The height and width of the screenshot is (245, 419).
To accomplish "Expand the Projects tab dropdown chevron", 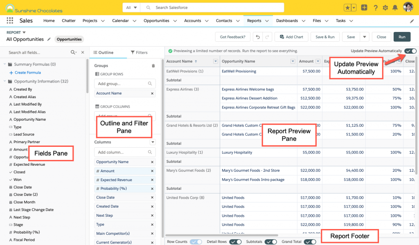I will coord(103,21).
